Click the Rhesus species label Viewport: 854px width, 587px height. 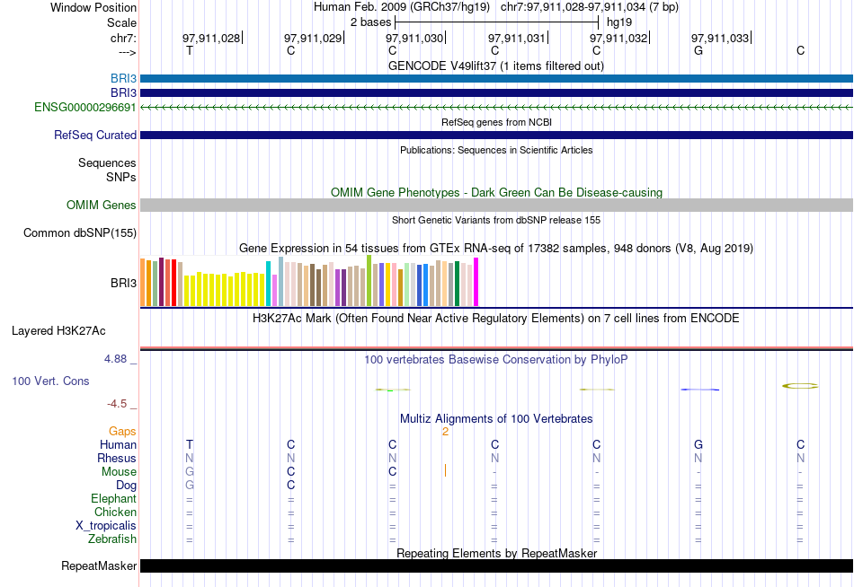click(x=117, y=458)
